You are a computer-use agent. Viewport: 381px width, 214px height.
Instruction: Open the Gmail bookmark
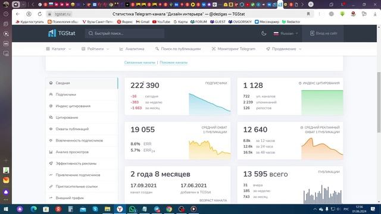[143, 22]
